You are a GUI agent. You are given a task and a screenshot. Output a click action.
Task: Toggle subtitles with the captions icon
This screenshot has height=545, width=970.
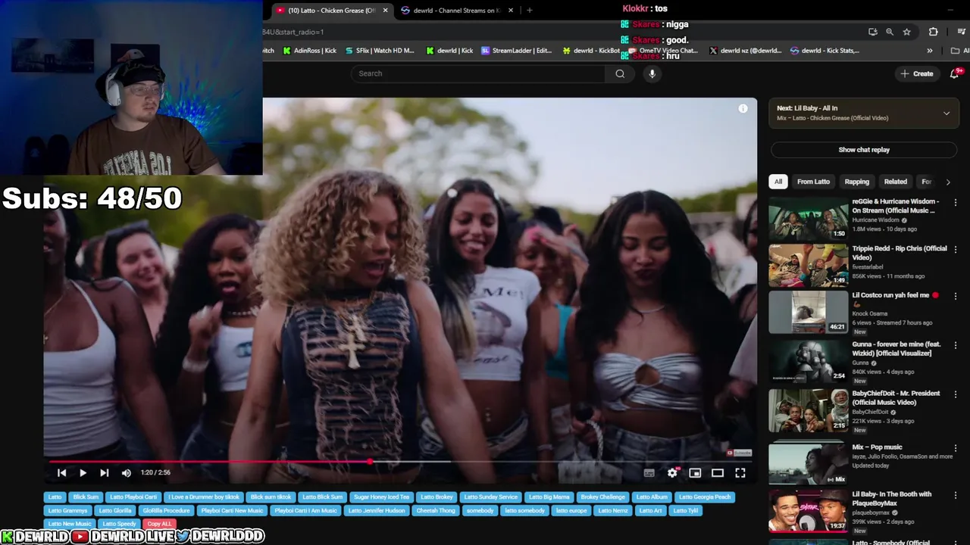click(x=649, y=473)
